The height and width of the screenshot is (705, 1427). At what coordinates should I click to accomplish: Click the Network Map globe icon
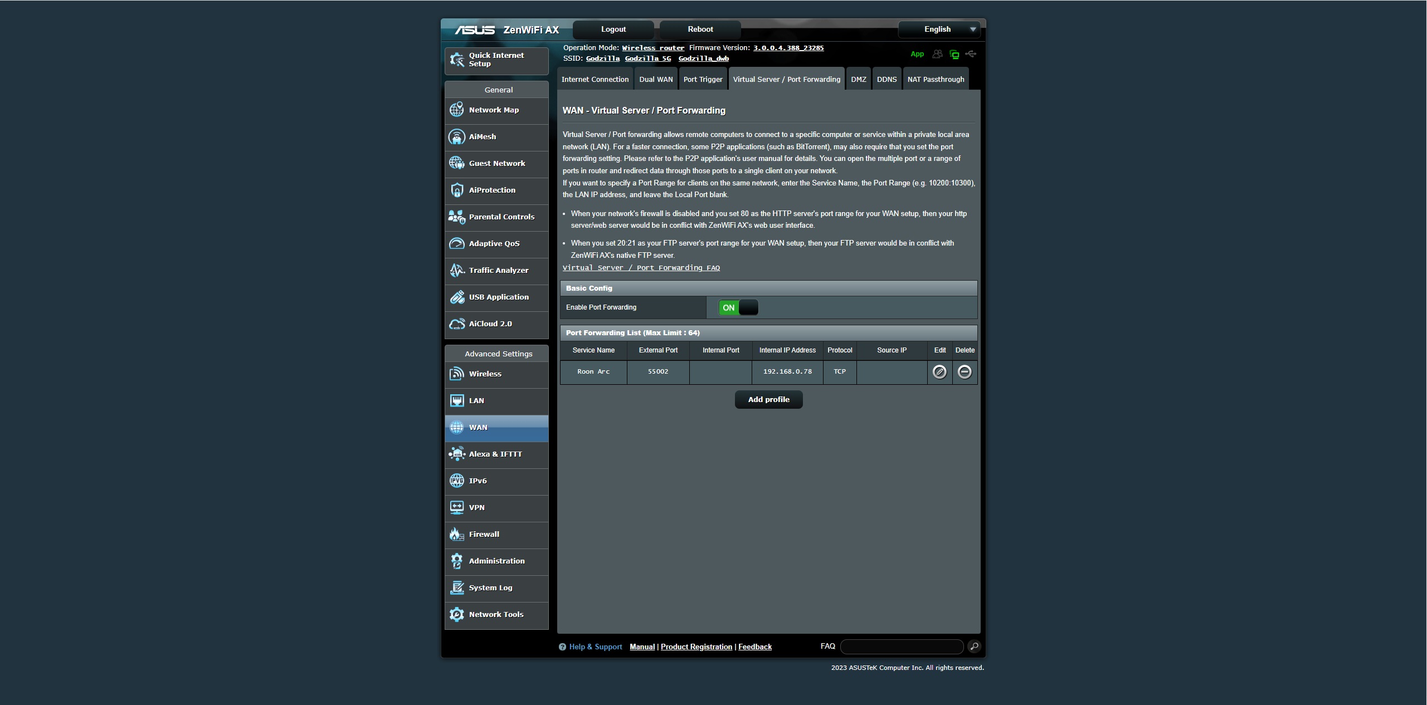click(x=457, y=110)
